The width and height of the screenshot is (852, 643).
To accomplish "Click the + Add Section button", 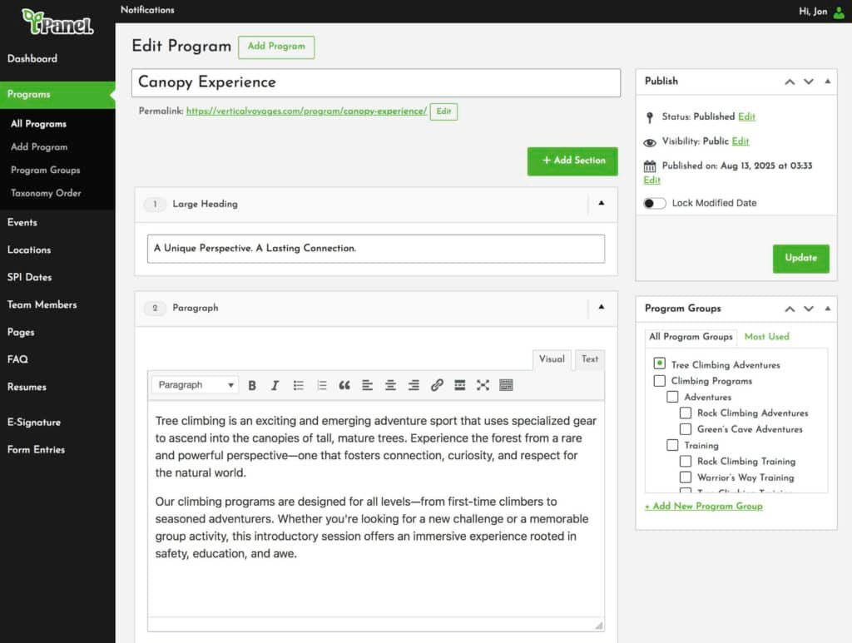I will click(572, 161).
